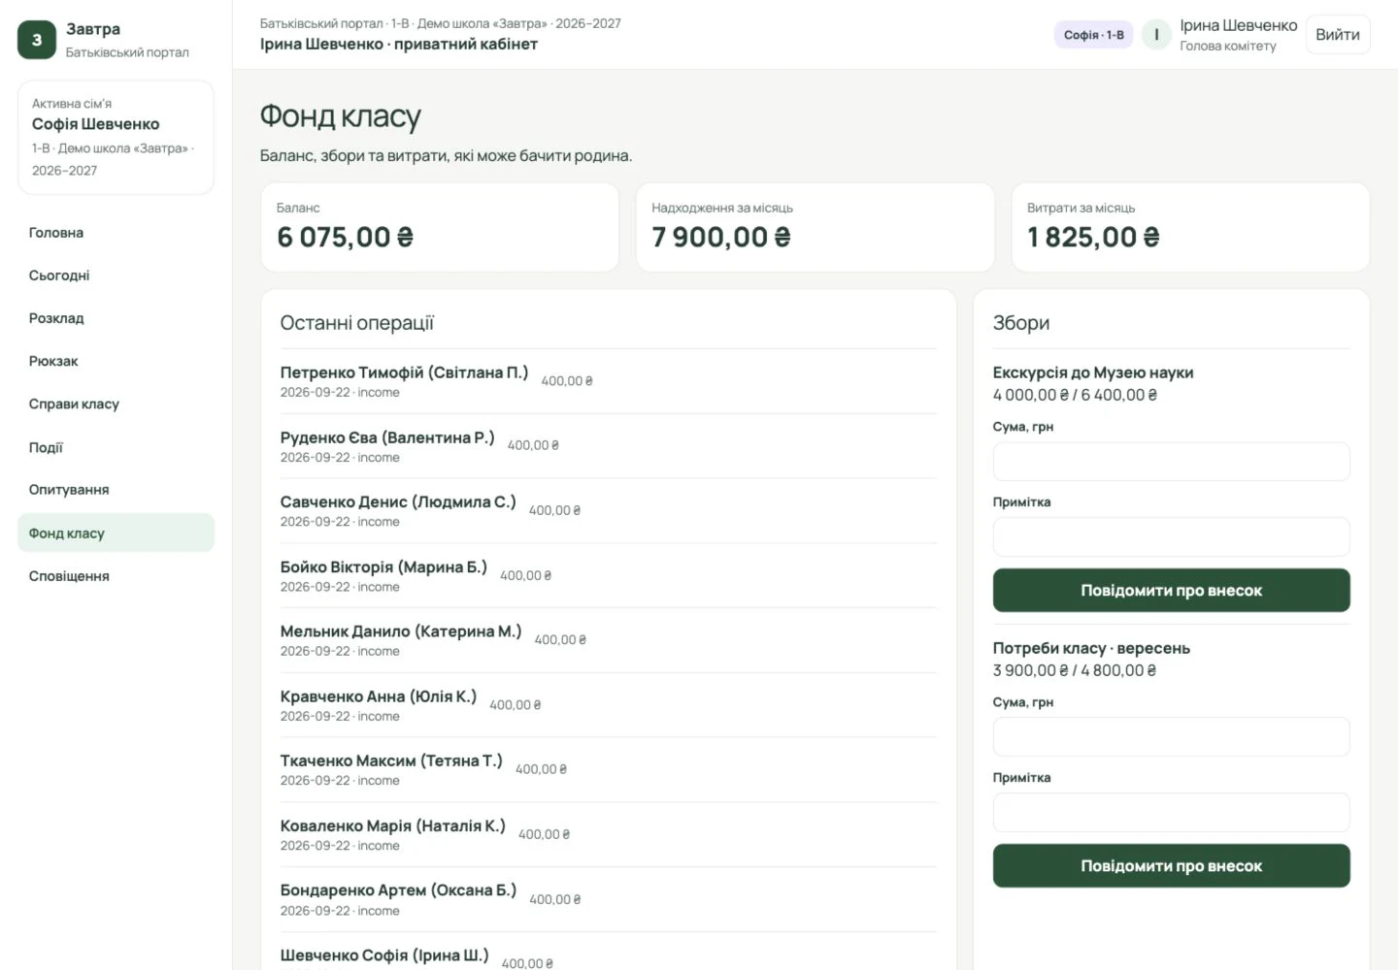Click the Активна сім'я Софія Шевченко card
The width and height of the screenshot is (1398, 970).
click(116, 137)
